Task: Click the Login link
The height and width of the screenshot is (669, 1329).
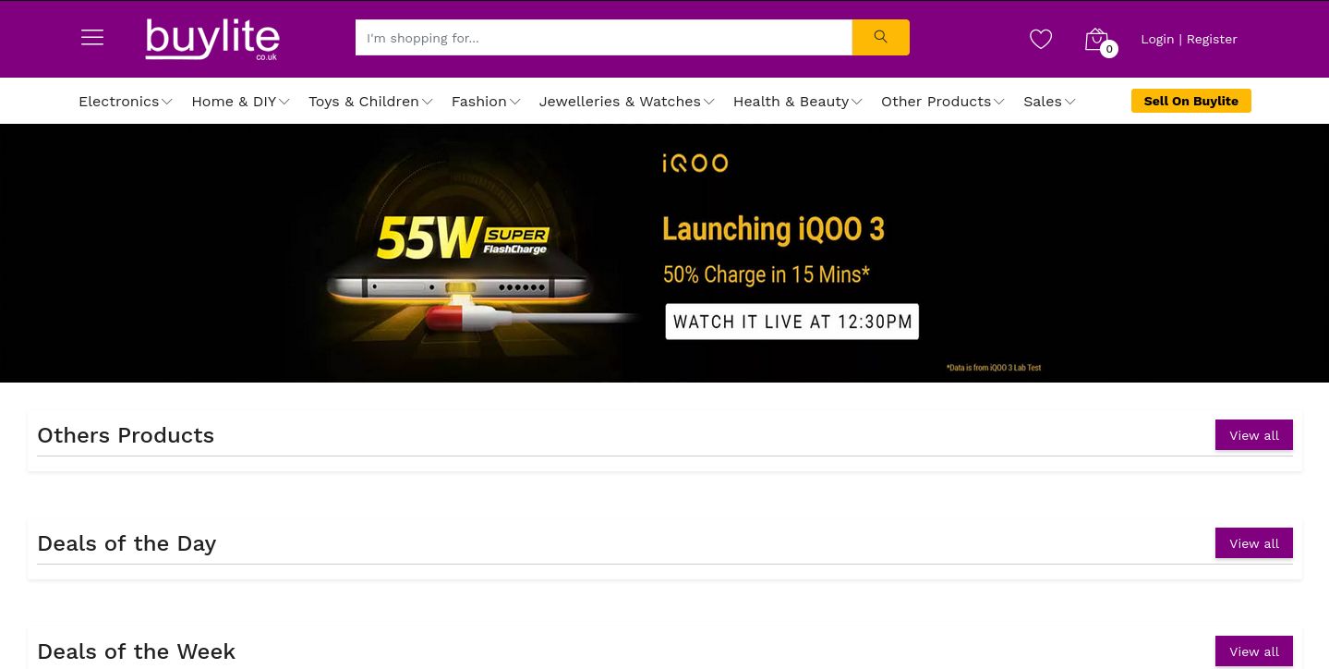Action: [1157, 39]
